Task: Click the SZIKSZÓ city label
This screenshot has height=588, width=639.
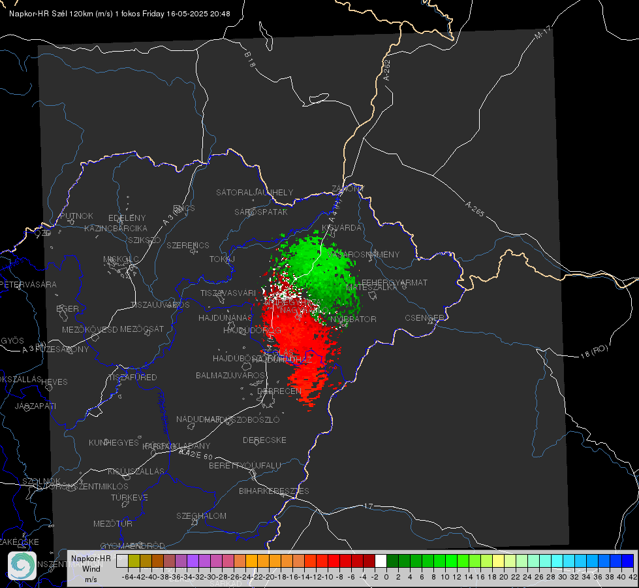Action: (x=144, y=240)
